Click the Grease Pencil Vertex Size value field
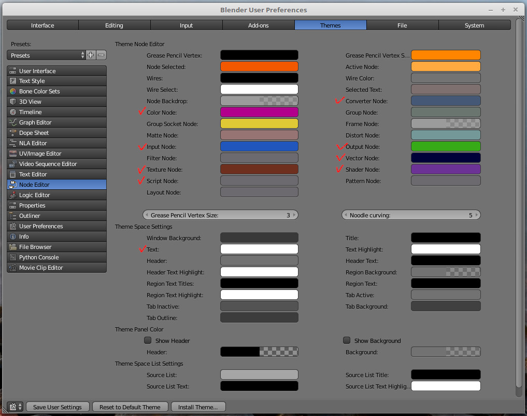The width and height of the screenshot is (527, 416). 220,215
